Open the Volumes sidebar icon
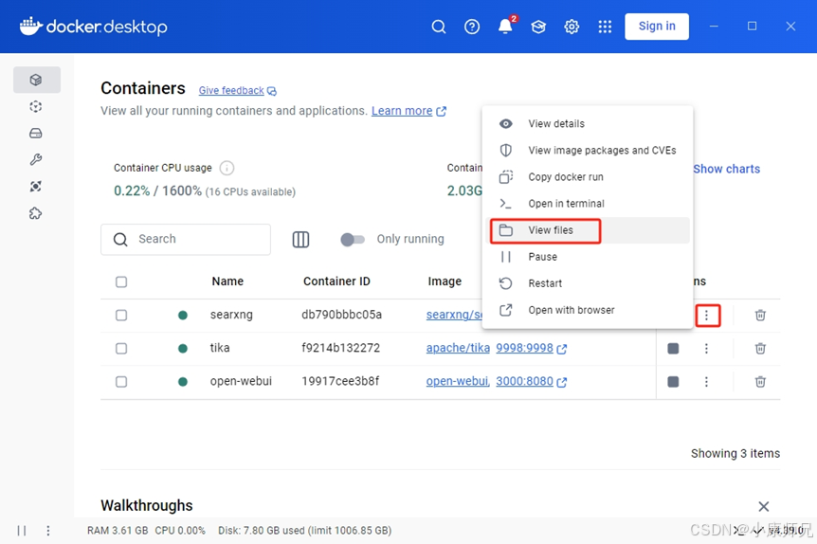Viewport: 817px width, 544px height. pyautogui.click(x=36, y=134)
